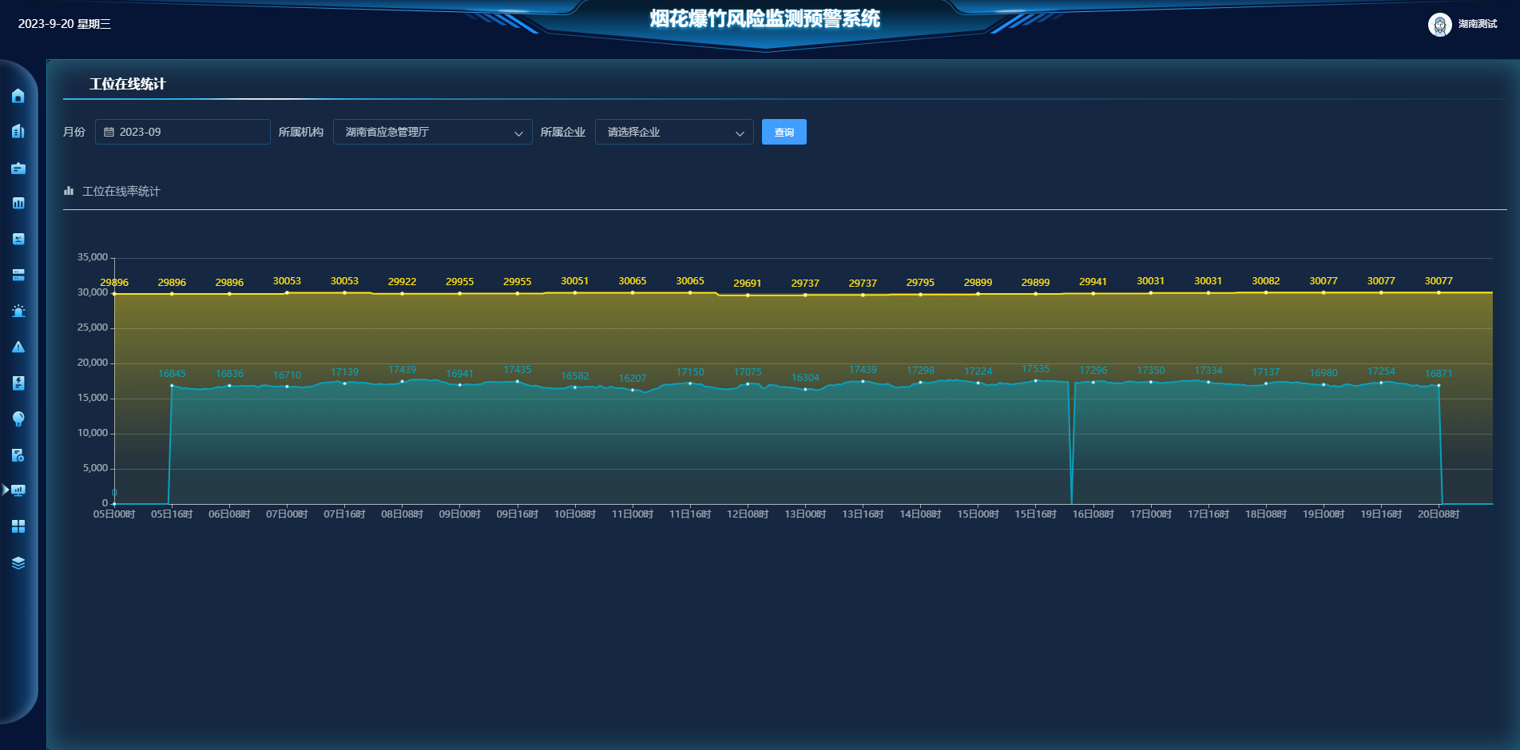
Task: Click the teal data point labeled 17535
Action: [x=1036, y=380]
